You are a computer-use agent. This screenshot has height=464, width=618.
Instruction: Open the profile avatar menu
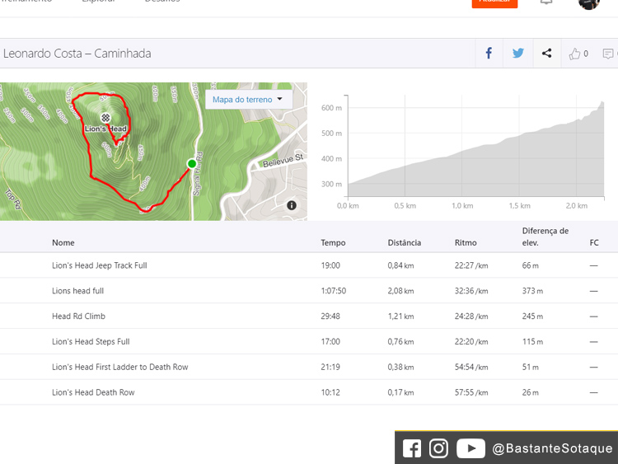589,3
